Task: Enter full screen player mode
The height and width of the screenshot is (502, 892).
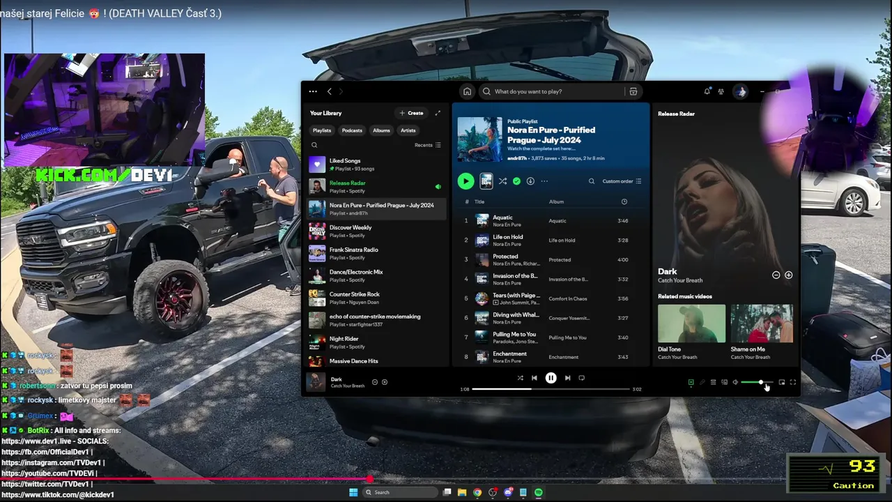Action: (792, 382)
